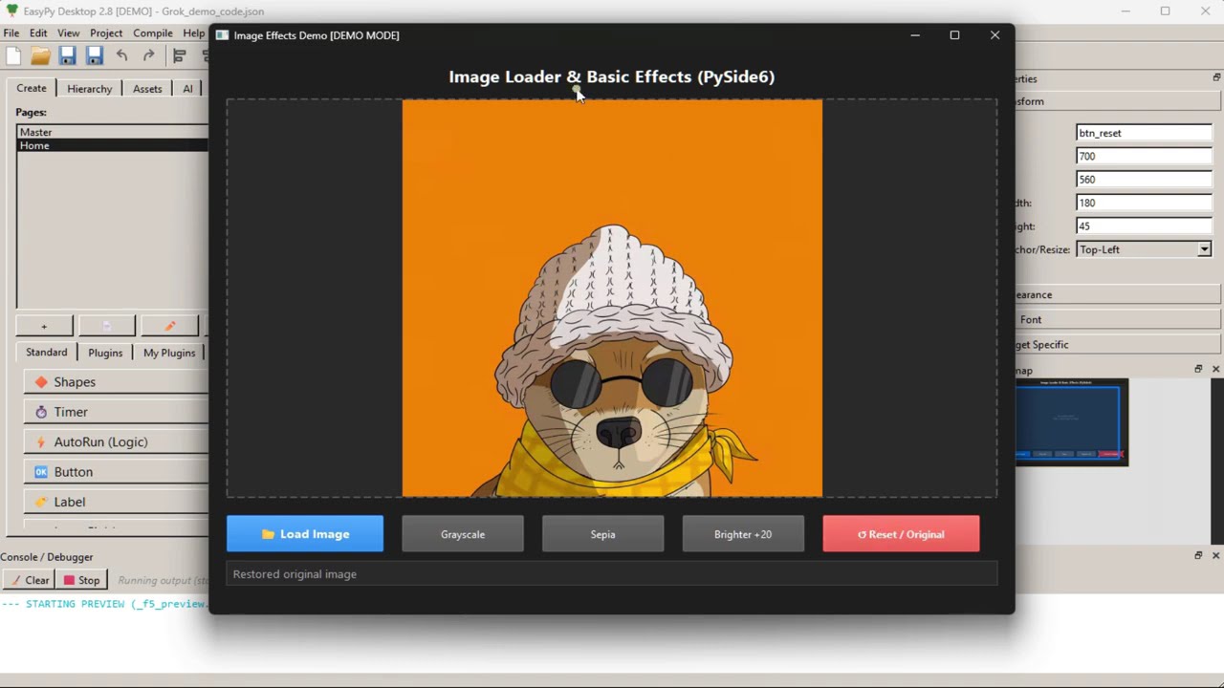Viewport: 1224px width, 688px height.
Task: Expand the Appearance section header
Action: click(1118, 294)
